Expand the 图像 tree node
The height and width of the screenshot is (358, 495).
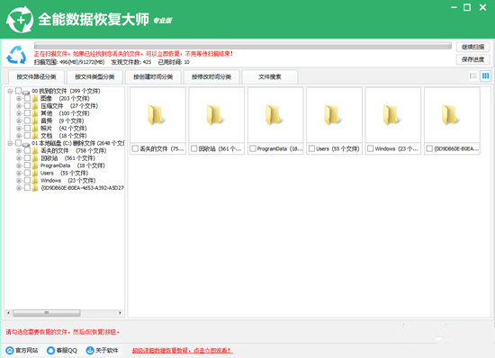click(19, 98)
